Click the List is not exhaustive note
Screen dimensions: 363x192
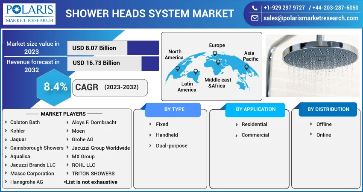(91, 182)
